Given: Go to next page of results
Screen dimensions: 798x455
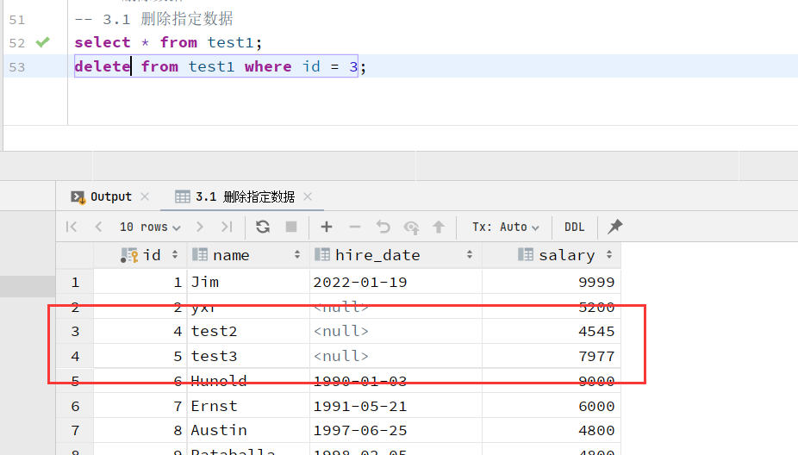Looking at the screenshot, I should 200,227.
